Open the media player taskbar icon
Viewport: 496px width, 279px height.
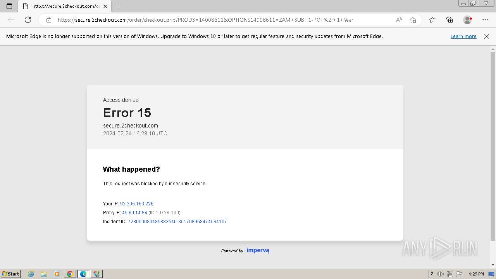pyautogui.click(x=57, y=274)
